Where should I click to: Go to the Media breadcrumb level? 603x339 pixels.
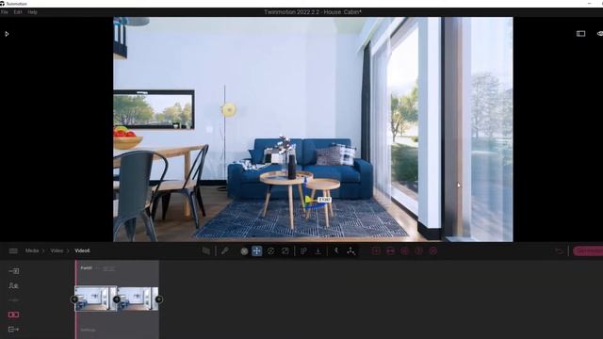32,250
